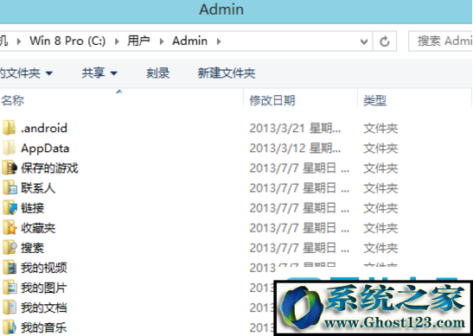Image resolution: width=473 pixels, height=336 pixels.
Task: Click the 文件夹 type cell of 收藏夹
Action: point(380,228)
